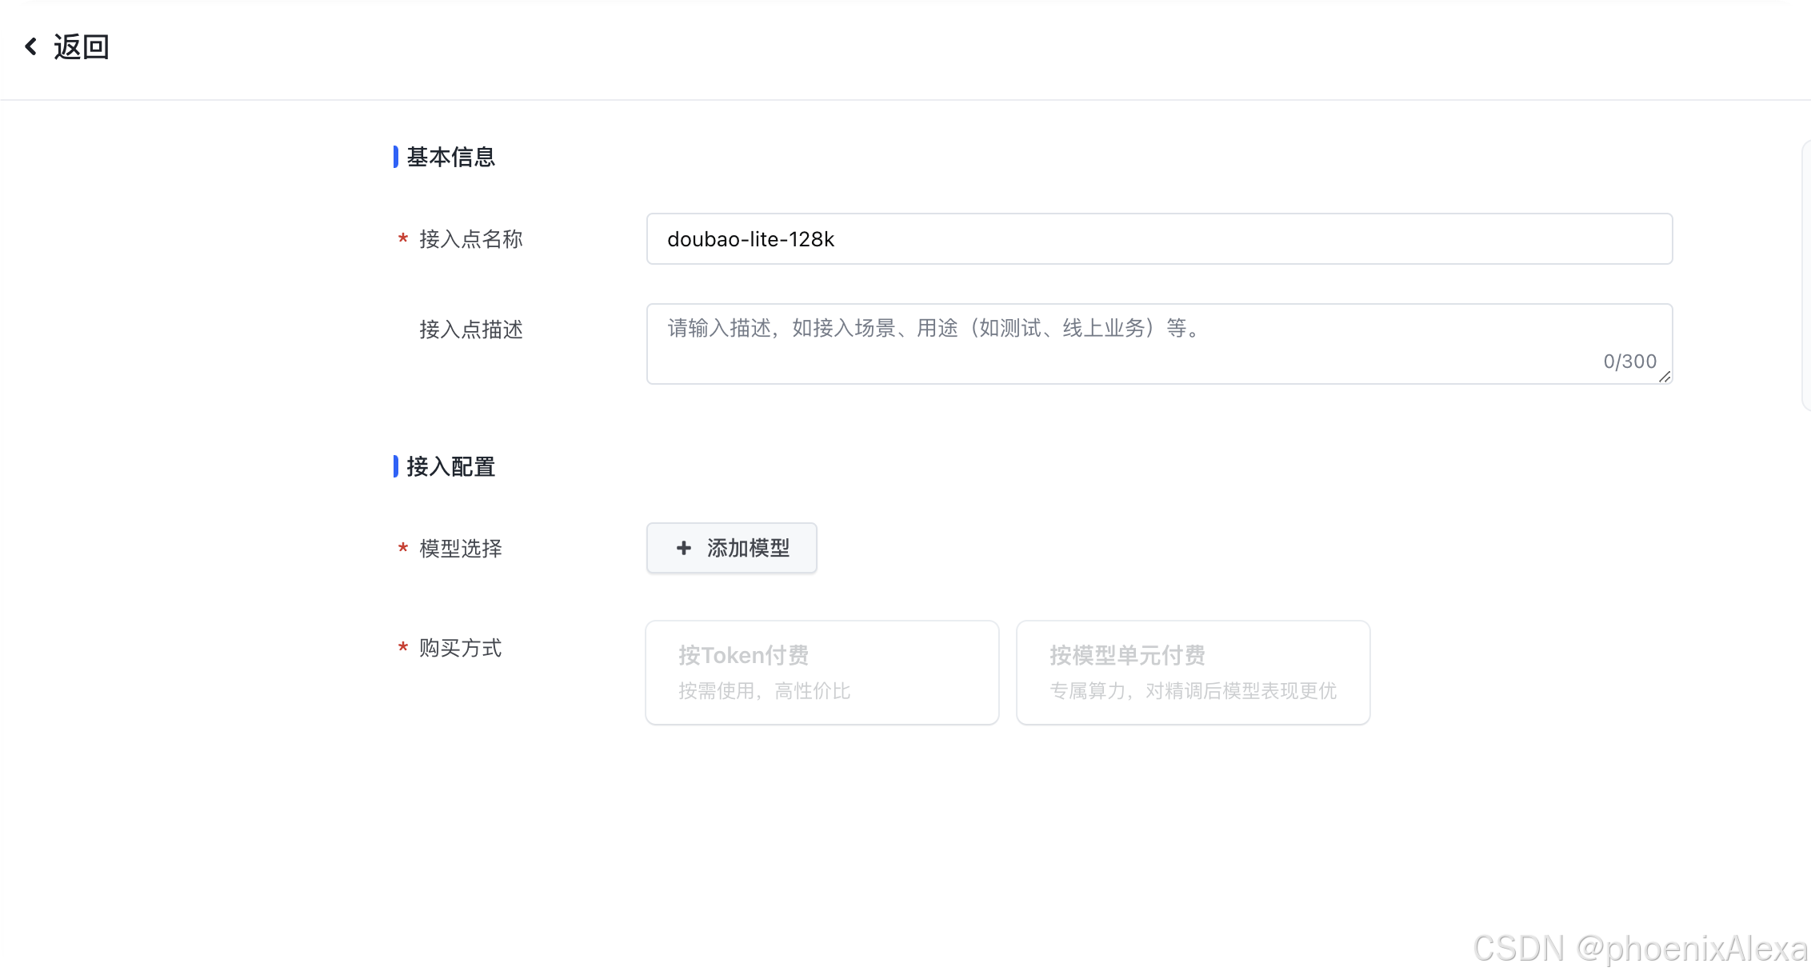Click into the 接入点描述 description textarea
1811x979 pixels.
(x=1120, y=342)
